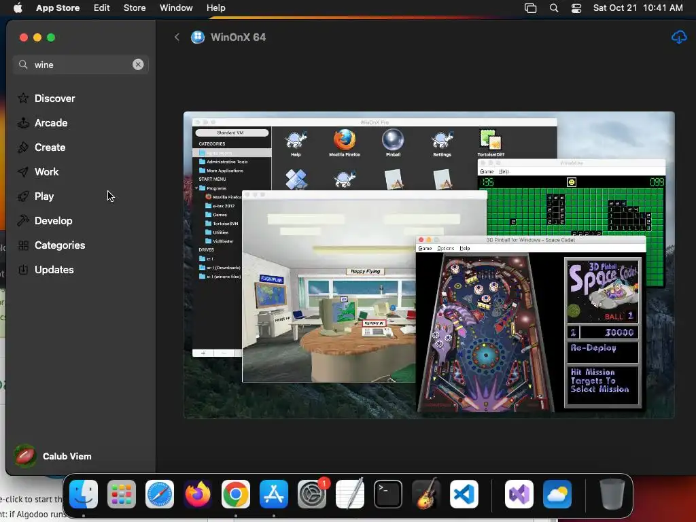This screenshot has width=696, height=522.
Task: Open the WinOnX 64 screenshot preview
Action: point(429,264)
